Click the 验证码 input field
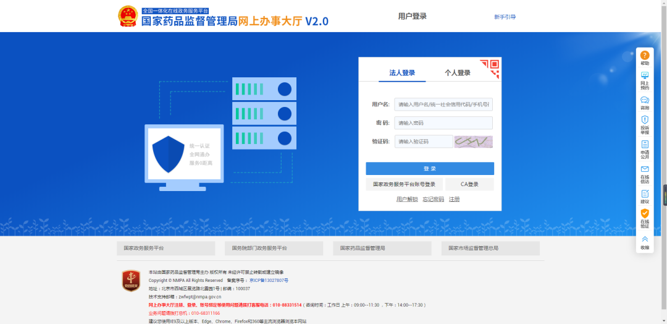The image size is (667, 324). 424,142
